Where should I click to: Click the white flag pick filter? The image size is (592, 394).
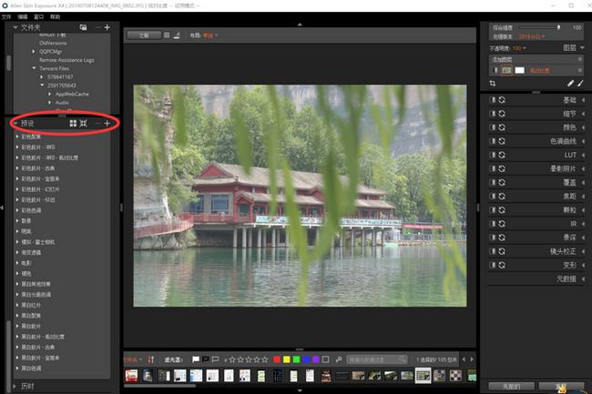[196, 359]
